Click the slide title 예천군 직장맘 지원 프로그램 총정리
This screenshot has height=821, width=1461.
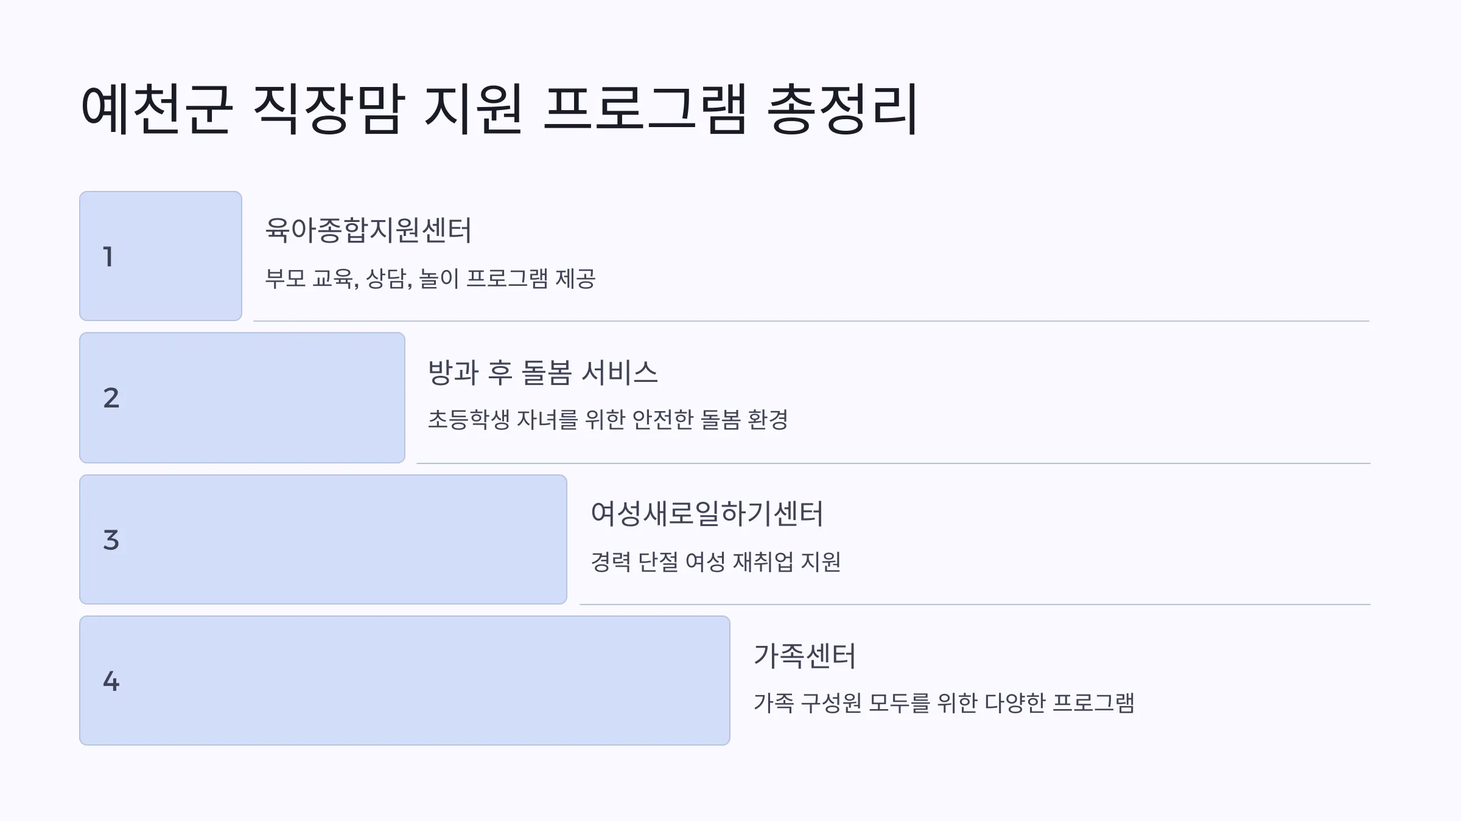click(499, 109)
